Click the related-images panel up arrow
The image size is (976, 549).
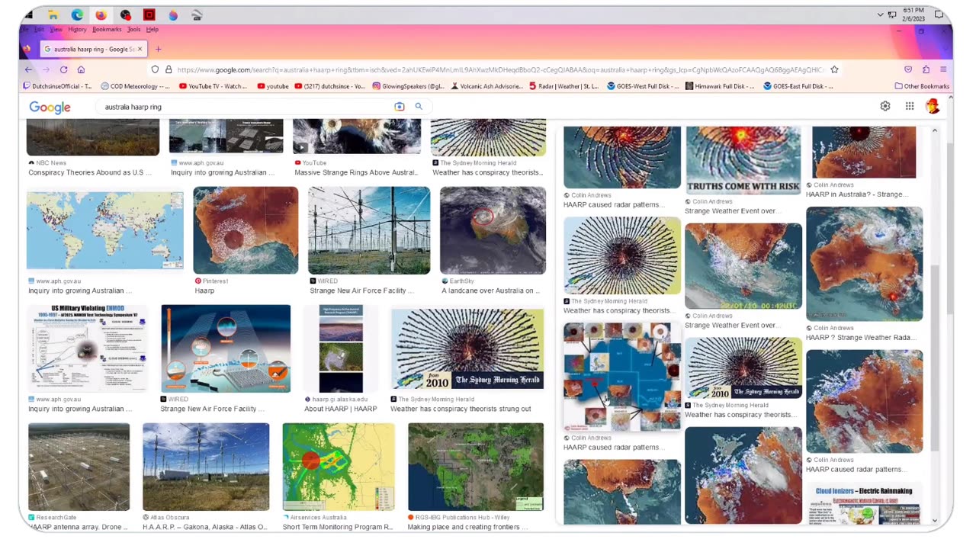click(x=936, y=130)
